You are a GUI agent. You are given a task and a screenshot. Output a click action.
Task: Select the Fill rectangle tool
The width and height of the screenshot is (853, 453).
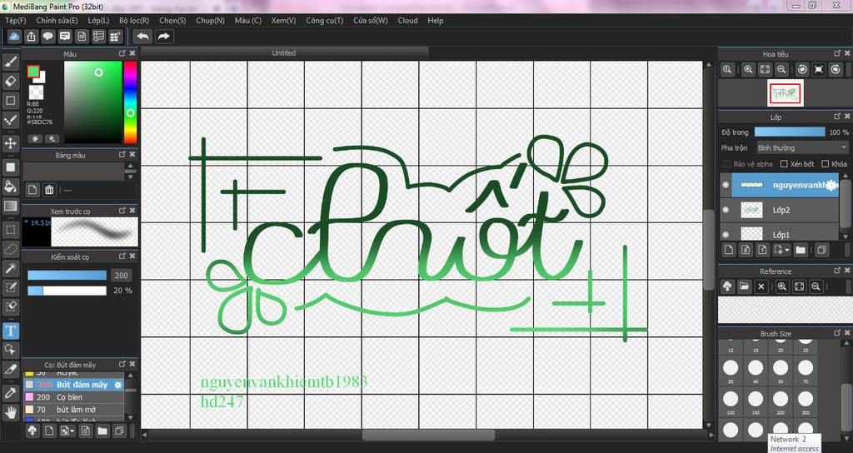click(10, 167)
